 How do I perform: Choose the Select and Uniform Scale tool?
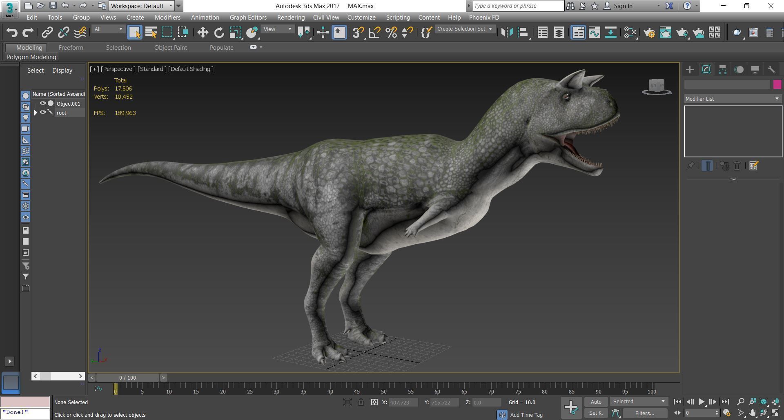point(235,32)
